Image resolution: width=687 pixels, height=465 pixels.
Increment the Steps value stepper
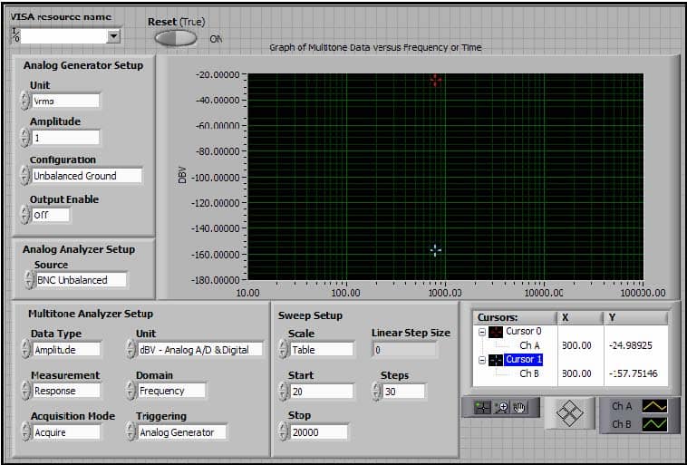376,387
